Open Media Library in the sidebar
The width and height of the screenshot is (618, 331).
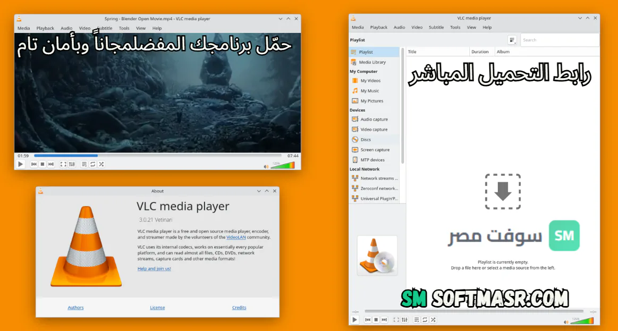(x=374, y=62)
